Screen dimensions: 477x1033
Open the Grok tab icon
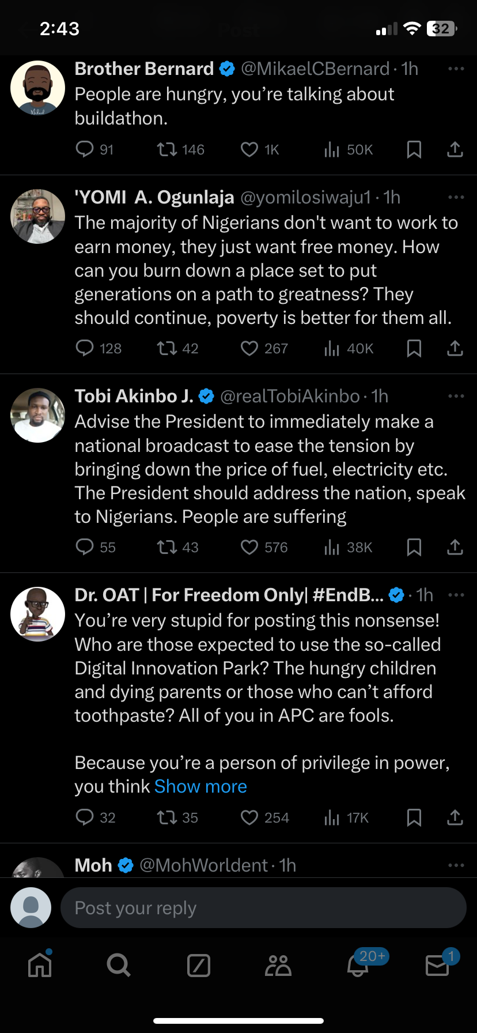coord(199,965)
